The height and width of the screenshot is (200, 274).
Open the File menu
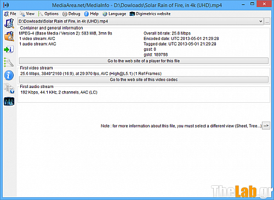pyautogui.click(x=10, y=14)
